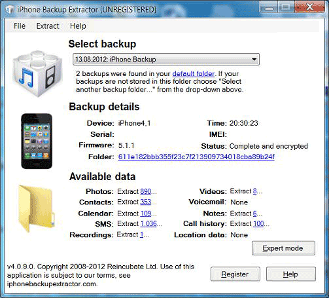This screenshot has height=298, width=329.
Task: Click the 'Serial:' label
Action: 102,134
